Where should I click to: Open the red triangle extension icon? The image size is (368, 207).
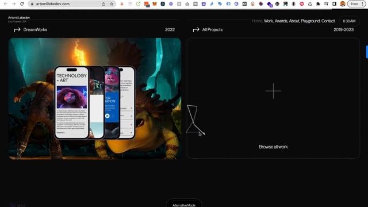[x=122, y=4]
